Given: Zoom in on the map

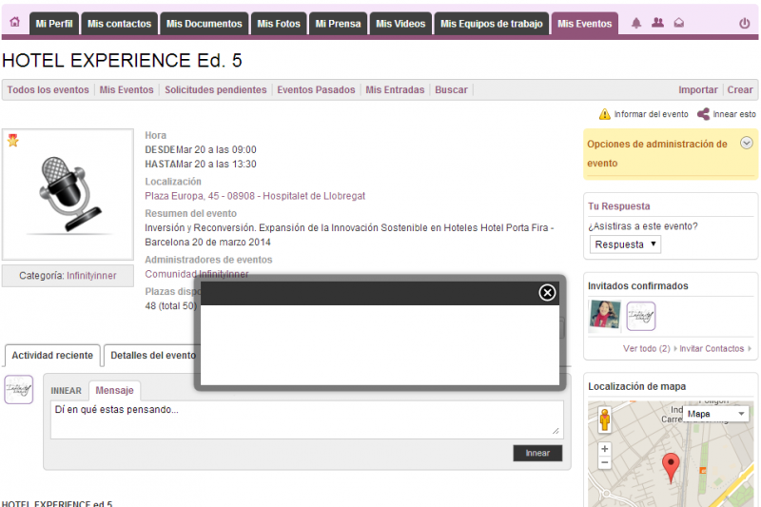Looking at the screenshot, I should coord(605,449).
